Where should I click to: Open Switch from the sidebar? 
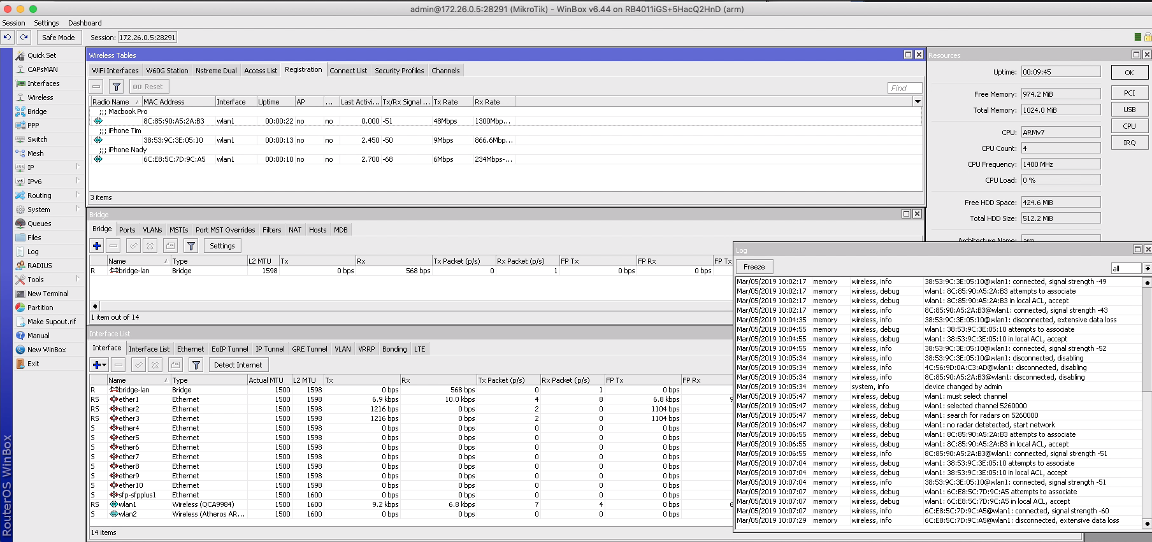(x=37, y=139)
